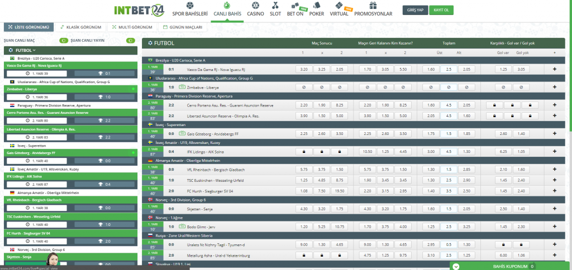Switch to Klasik Görünüm view

80,27
